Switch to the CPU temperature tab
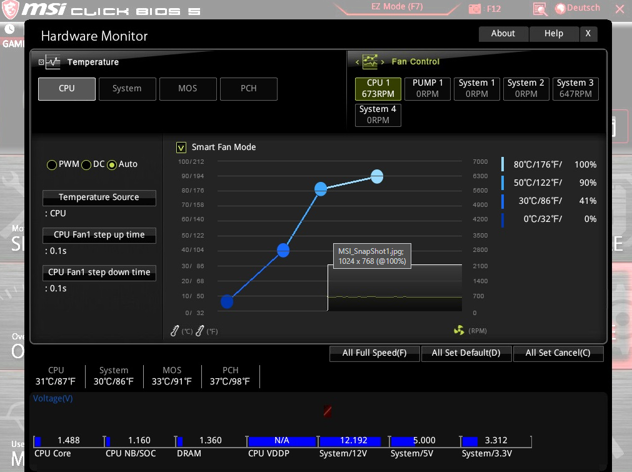This screenshot has width=632, height=472. [x=67, y=89]
